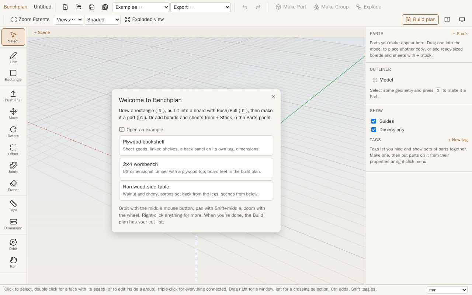Choose the Dimension tool
Viewport: 472px width, 295px height.
(13, 224)
